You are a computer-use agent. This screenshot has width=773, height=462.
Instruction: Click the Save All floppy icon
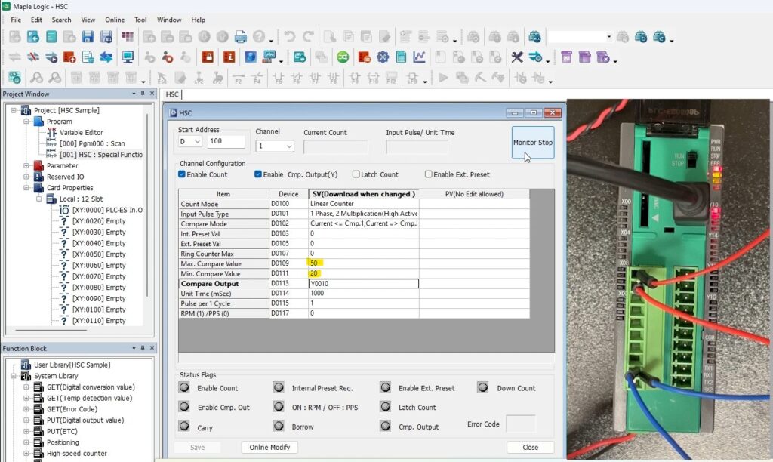[106, 37]
